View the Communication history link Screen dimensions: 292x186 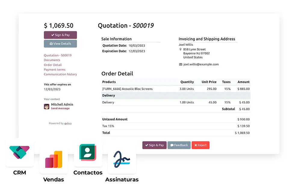(60, 74)
